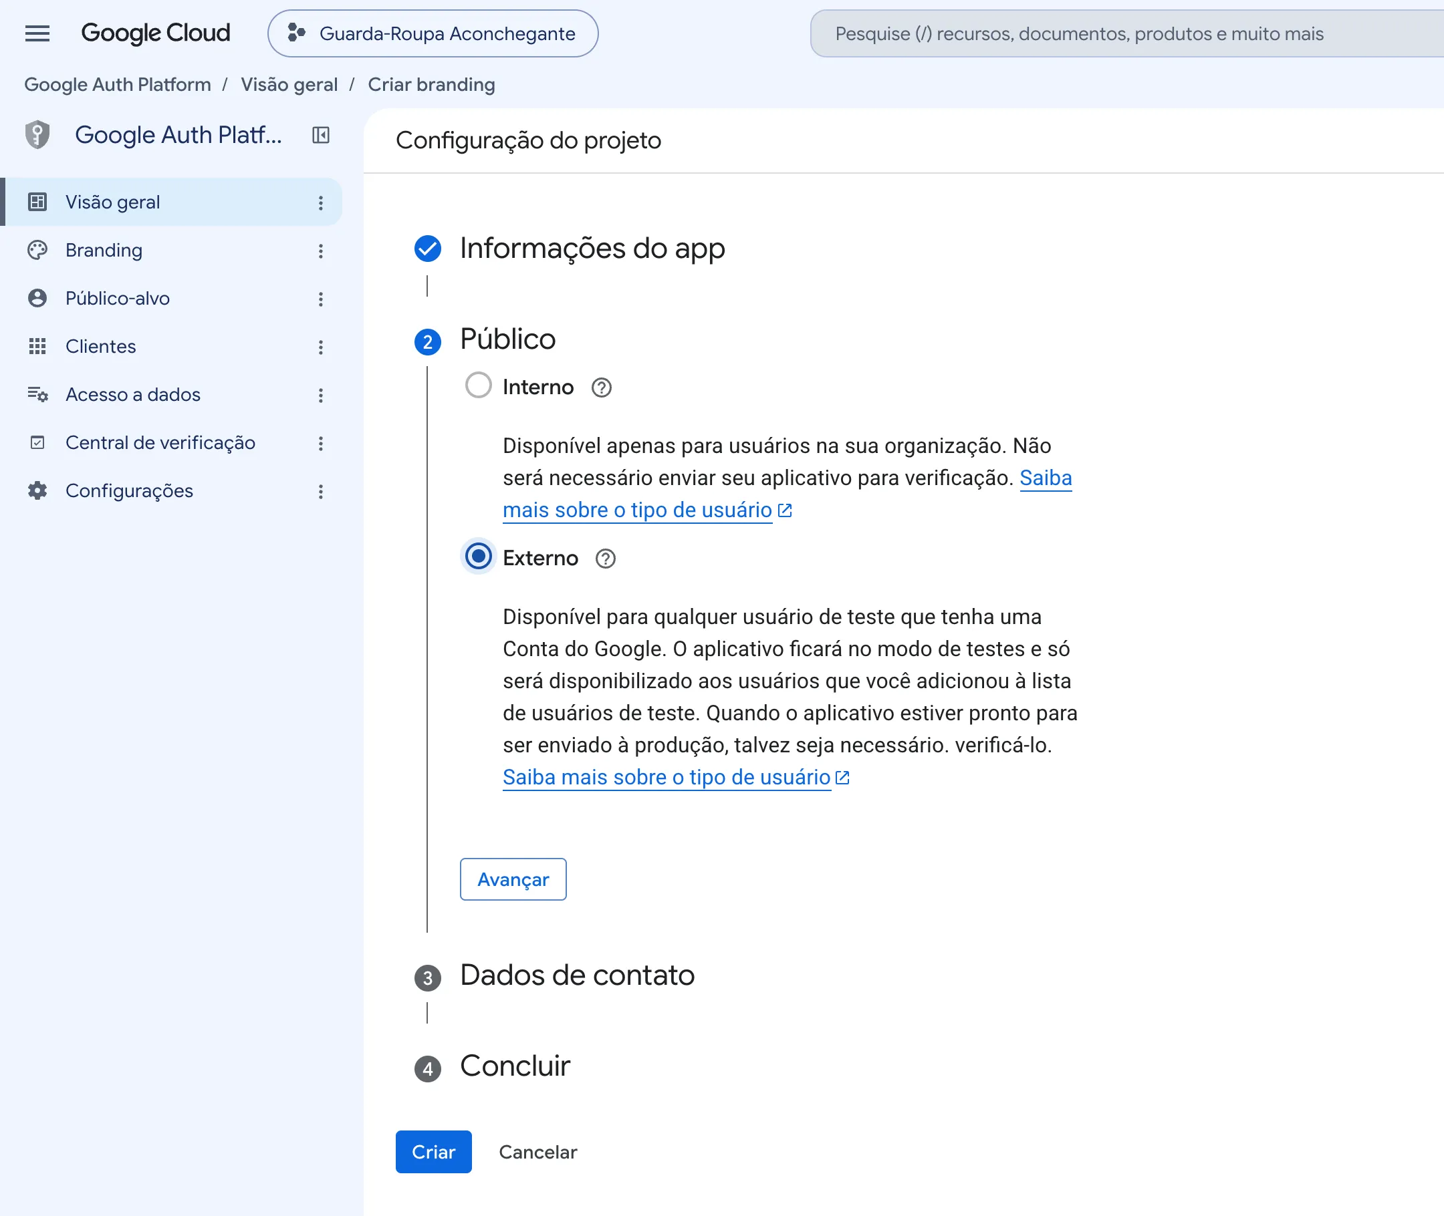The width and height of the screenshot is (1444, 1216).
Task: Click the completed step checkmark icon
Action: (428, 249)
